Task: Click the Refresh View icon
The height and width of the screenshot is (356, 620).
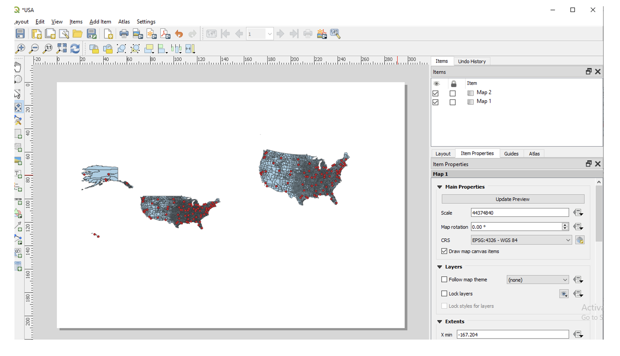Action: [x=75, y=49]
